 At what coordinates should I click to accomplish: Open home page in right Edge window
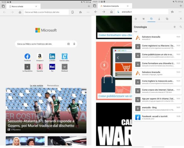pyautogui.click(x=111, y=12)
